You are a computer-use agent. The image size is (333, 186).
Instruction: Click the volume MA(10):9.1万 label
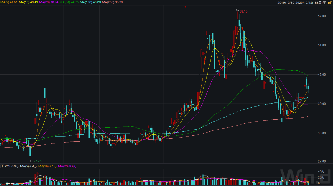47,167
